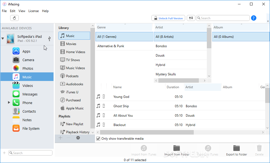Select Home Videos in Library list
Screen dimensions: 270x163
(74, 52)
